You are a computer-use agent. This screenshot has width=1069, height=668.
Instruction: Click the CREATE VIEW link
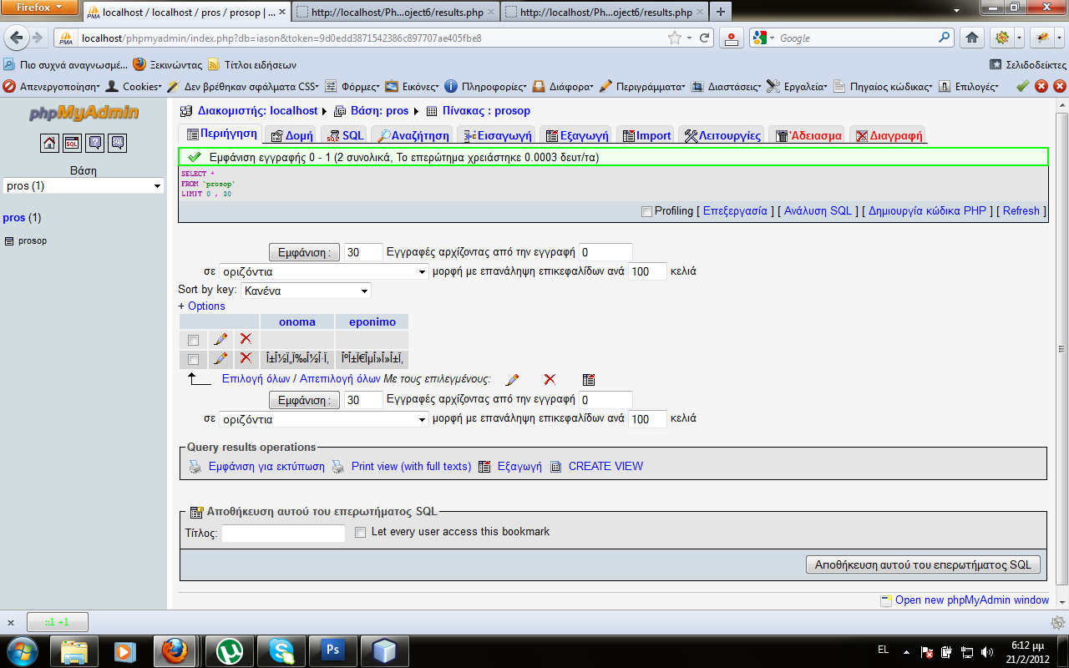click(605, 467)
